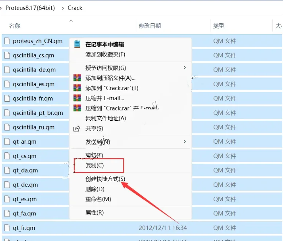The image size is (283, 241).
Task: Select file name qt_fr.qm
Action: pos(24,228)
